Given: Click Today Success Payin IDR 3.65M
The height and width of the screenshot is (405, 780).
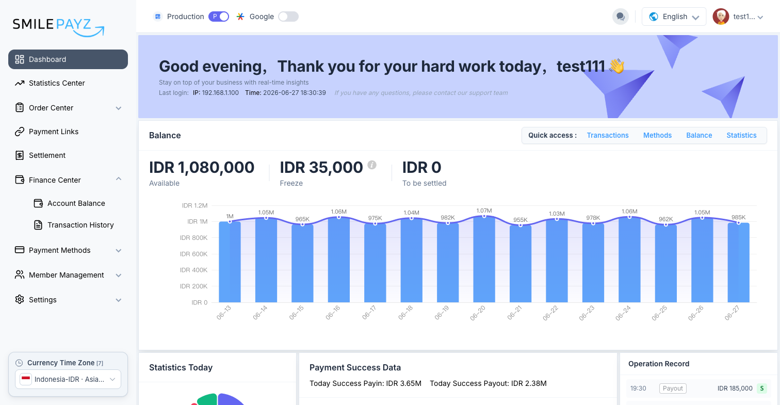Looking at the screenshot, I should pyautogui.click(x=365, y=383).
